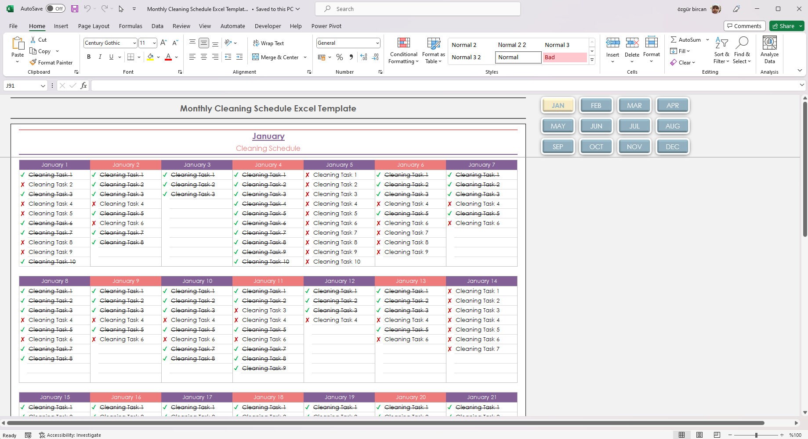Screen dimensions: 808x439
Task: Toggle Bold formatting
Action: pyautogui.click(x=89, y=57)
